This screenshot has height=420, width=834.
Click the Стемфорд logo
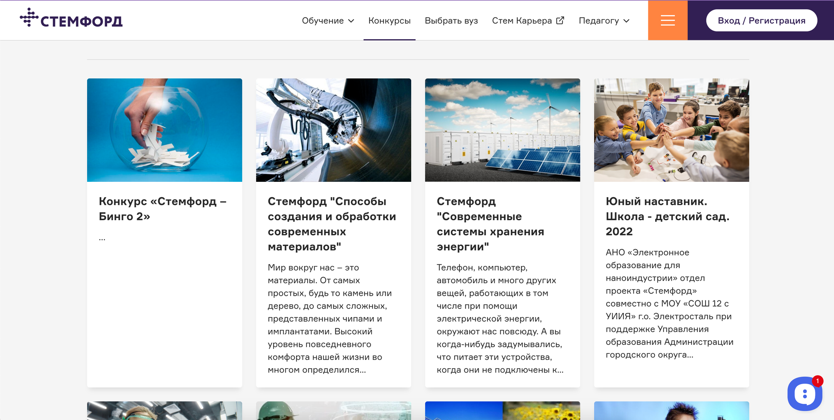click(x=71, y=19)
